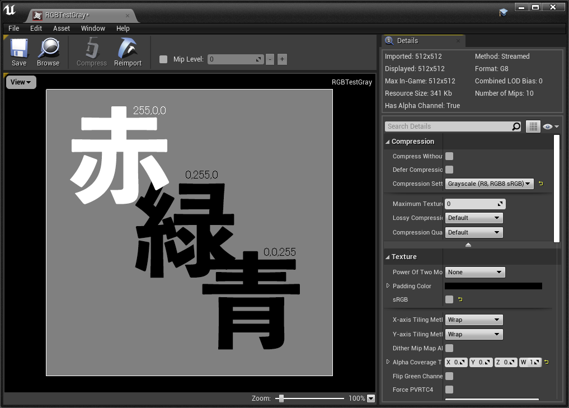
Task: Toggle Force PVRTC4 checkbox
Action: (449, 390)
